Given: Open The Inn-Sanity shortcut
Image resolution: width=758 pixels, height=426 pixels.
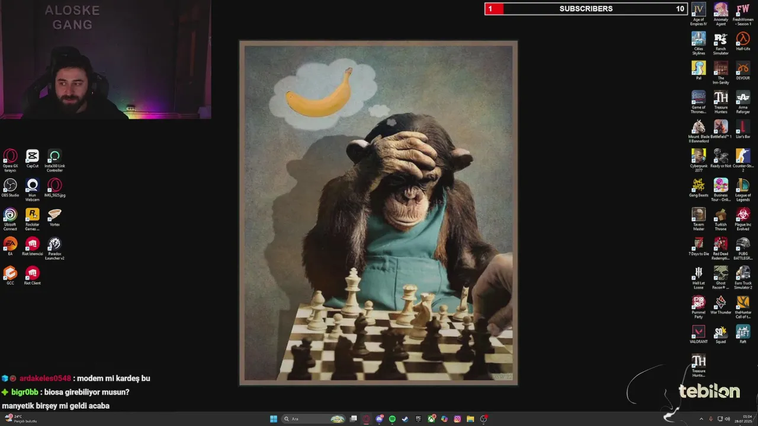Looking at the screenshot, I should pyautogui.click(x=721, y=73).
